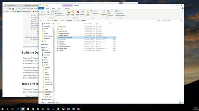Screen dimensions: 199x111
Task: Open the File menu tab
Action: tap(41, 8)
